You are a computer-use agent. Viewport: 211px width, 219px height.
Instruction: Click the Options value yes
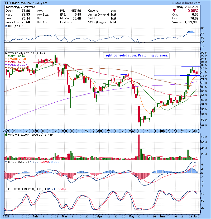click(113, 11)
